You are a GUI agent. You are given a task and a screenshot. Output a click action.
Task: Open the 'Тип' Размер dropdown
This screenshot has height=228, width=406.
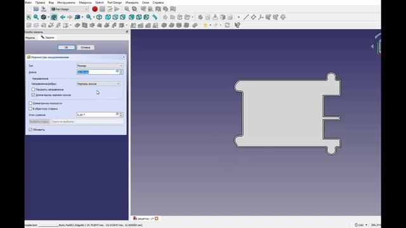pos(100,66)
